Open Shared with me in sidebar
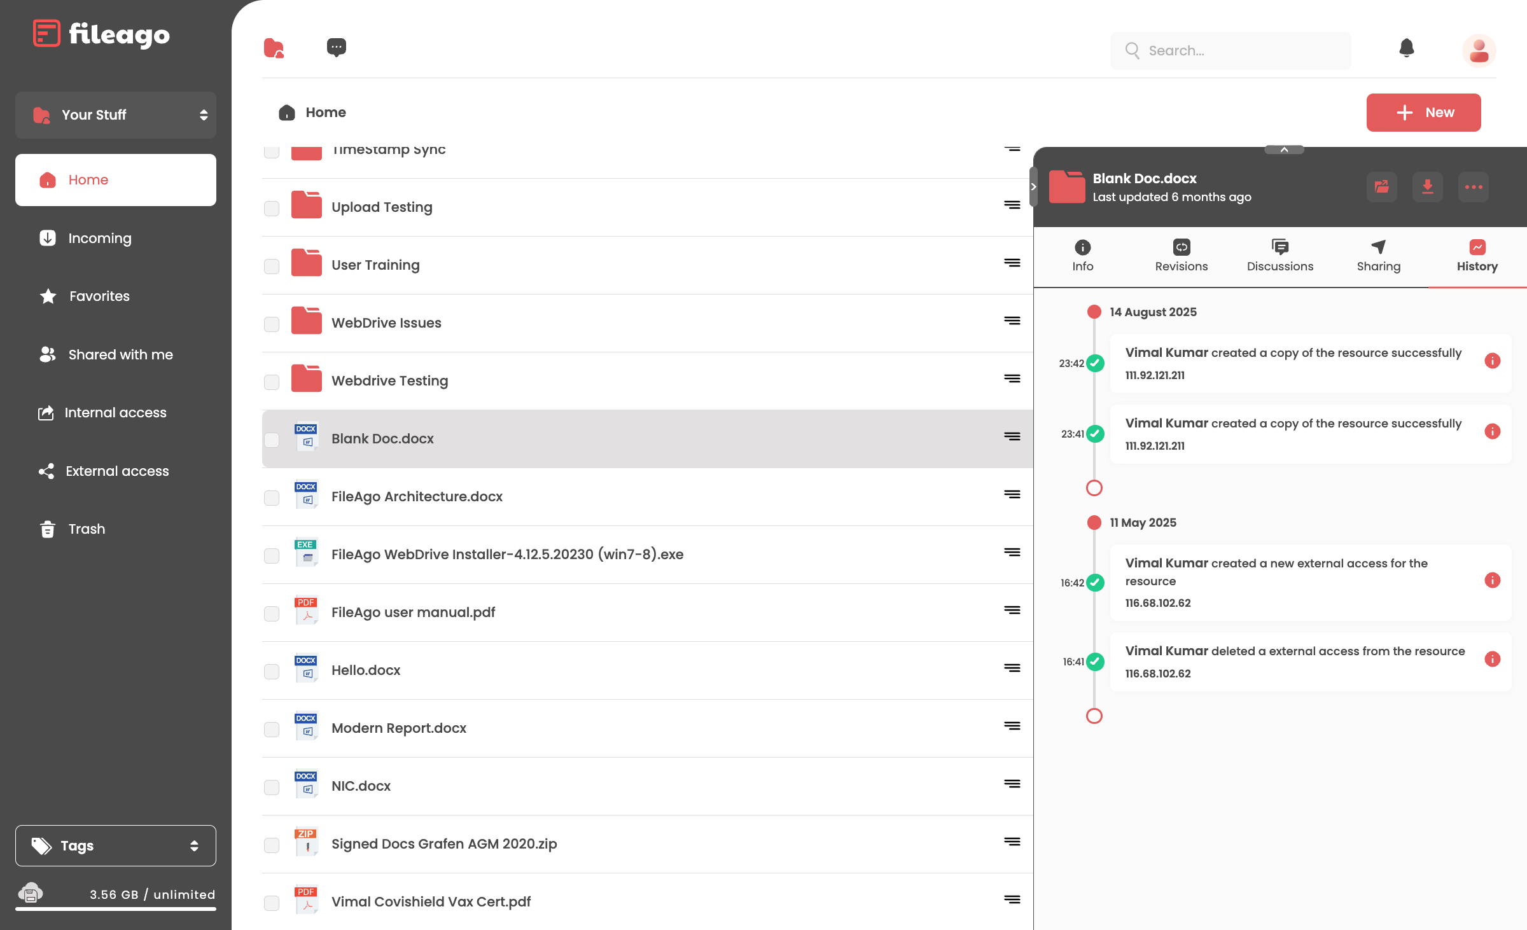Screen dimensions: 1527x930 tap(116, 354)
